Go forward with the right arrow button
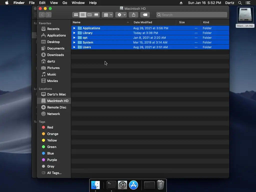256x192 pixels. (x=48, y=15)
